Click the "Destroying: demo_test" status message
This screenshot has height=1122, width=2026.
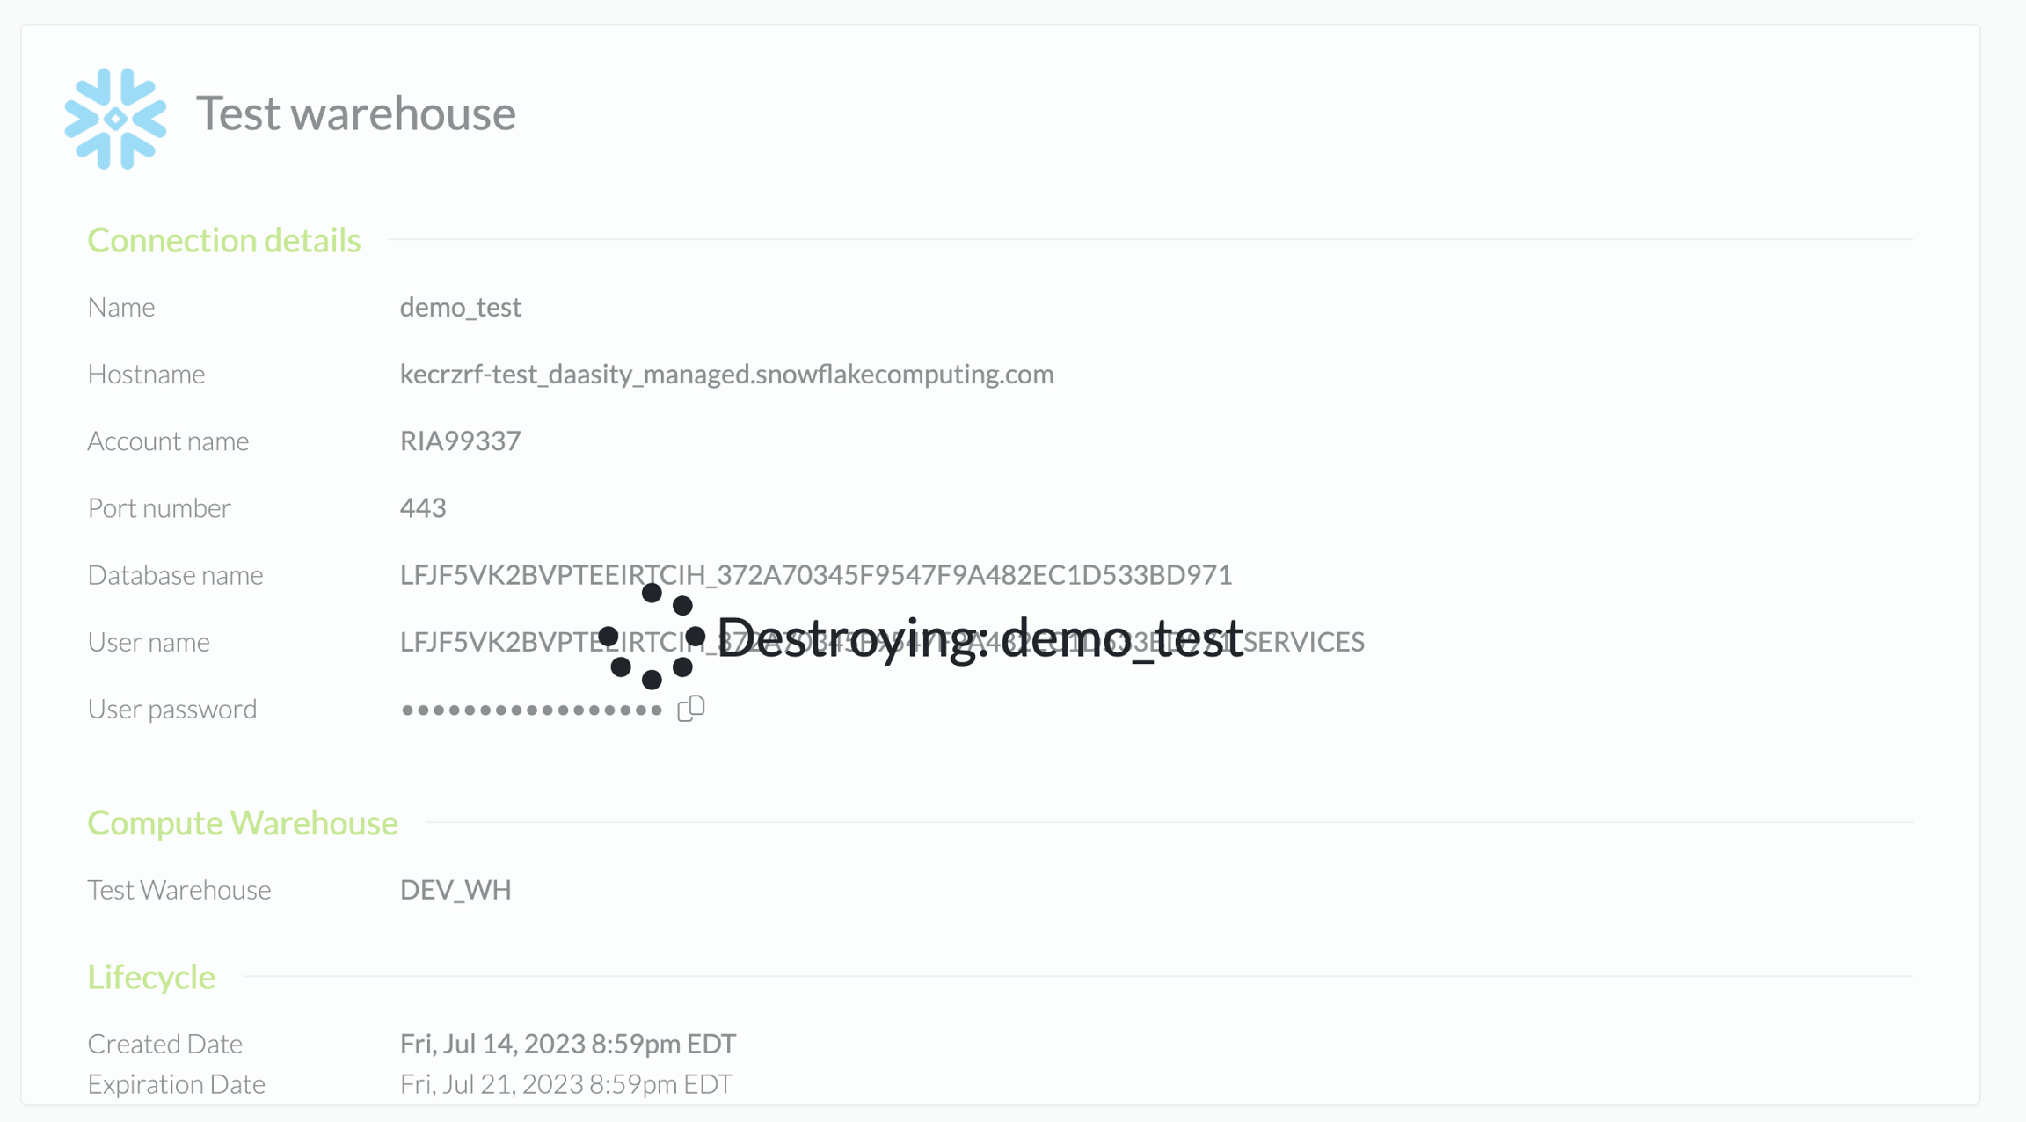point(980,637)
